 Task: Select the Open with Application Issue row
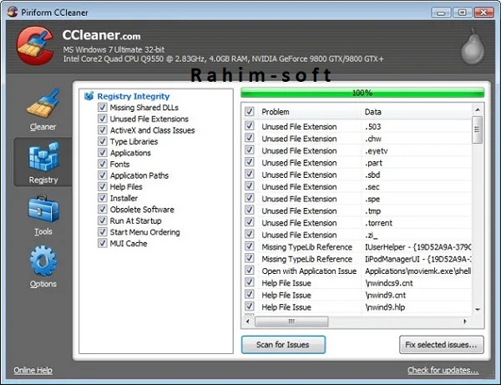coord(357,271)
